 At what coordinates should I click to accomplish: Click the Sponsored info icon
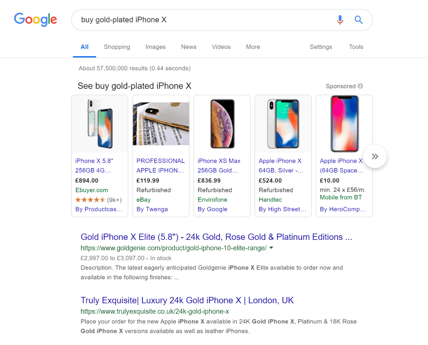click(x=360, y=86)
